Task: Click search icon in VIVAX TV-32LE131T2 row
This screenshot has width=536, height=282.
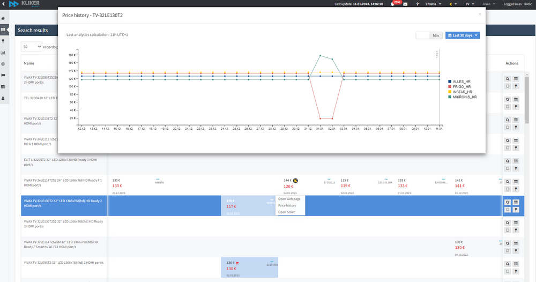Action: (508, 120)
